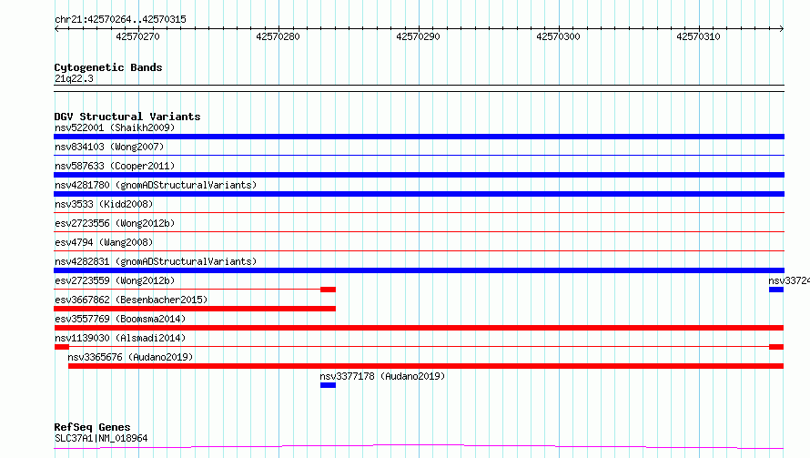
Task: Open nsv4282831 (gnomADStructuralVariants) label
Action: pos(156,261)
